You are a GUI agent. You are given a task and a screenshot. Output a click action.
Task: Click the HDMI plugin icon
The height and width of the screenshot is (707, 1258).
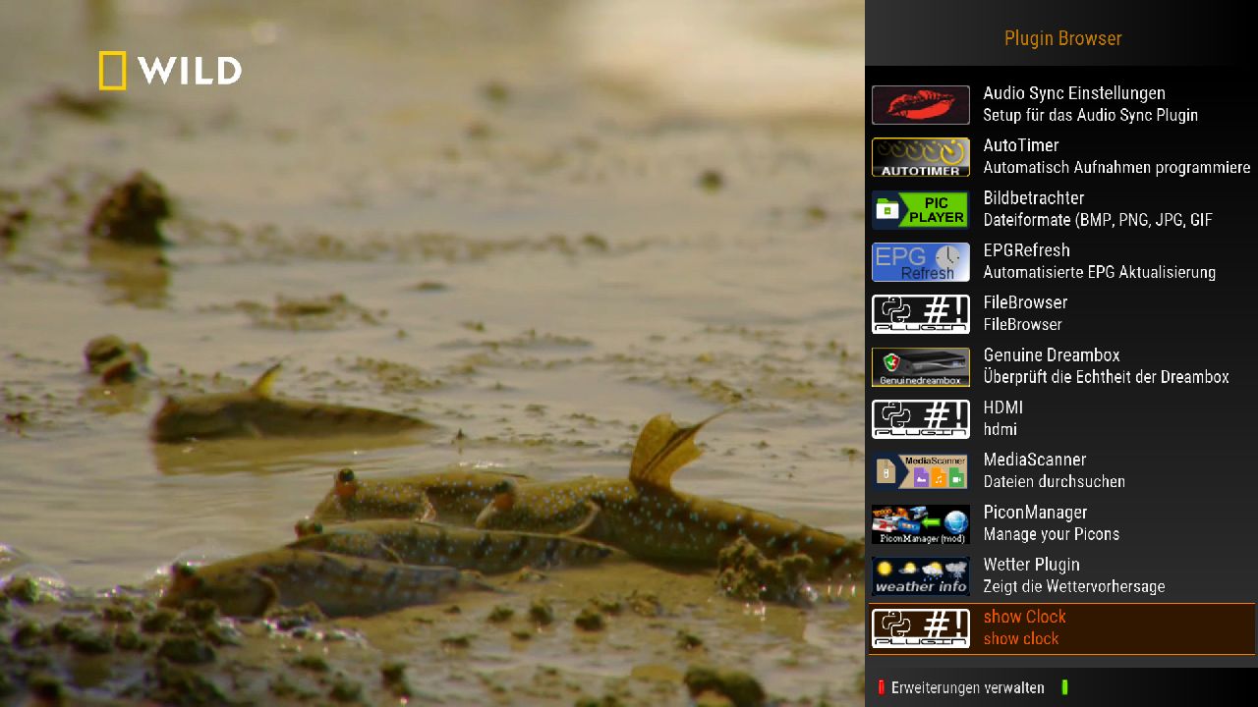920,419
